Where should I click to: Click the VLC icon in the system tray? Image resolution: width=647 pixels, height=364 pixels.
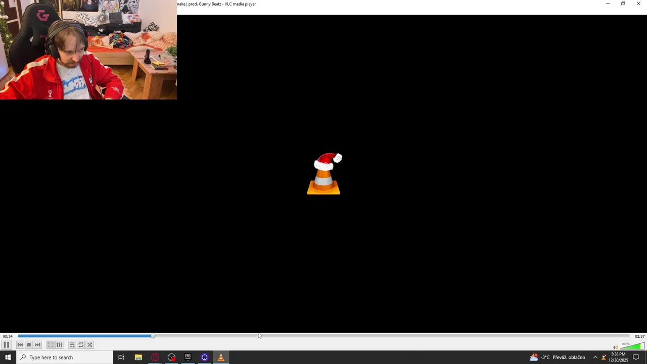pyautogui.click(x=604, y=357)
